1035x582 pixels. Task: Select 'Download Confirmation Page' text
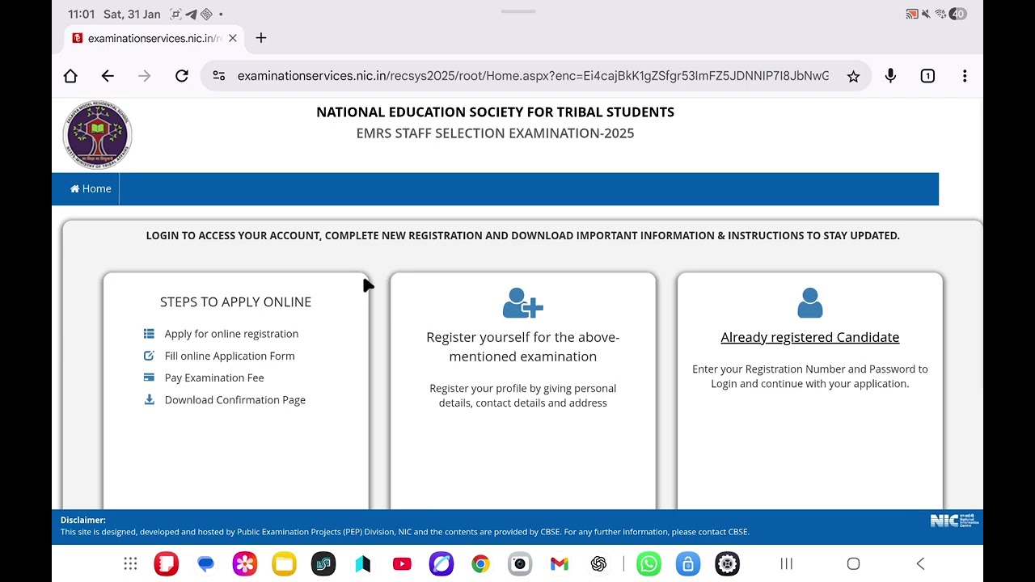click(235, 400)
